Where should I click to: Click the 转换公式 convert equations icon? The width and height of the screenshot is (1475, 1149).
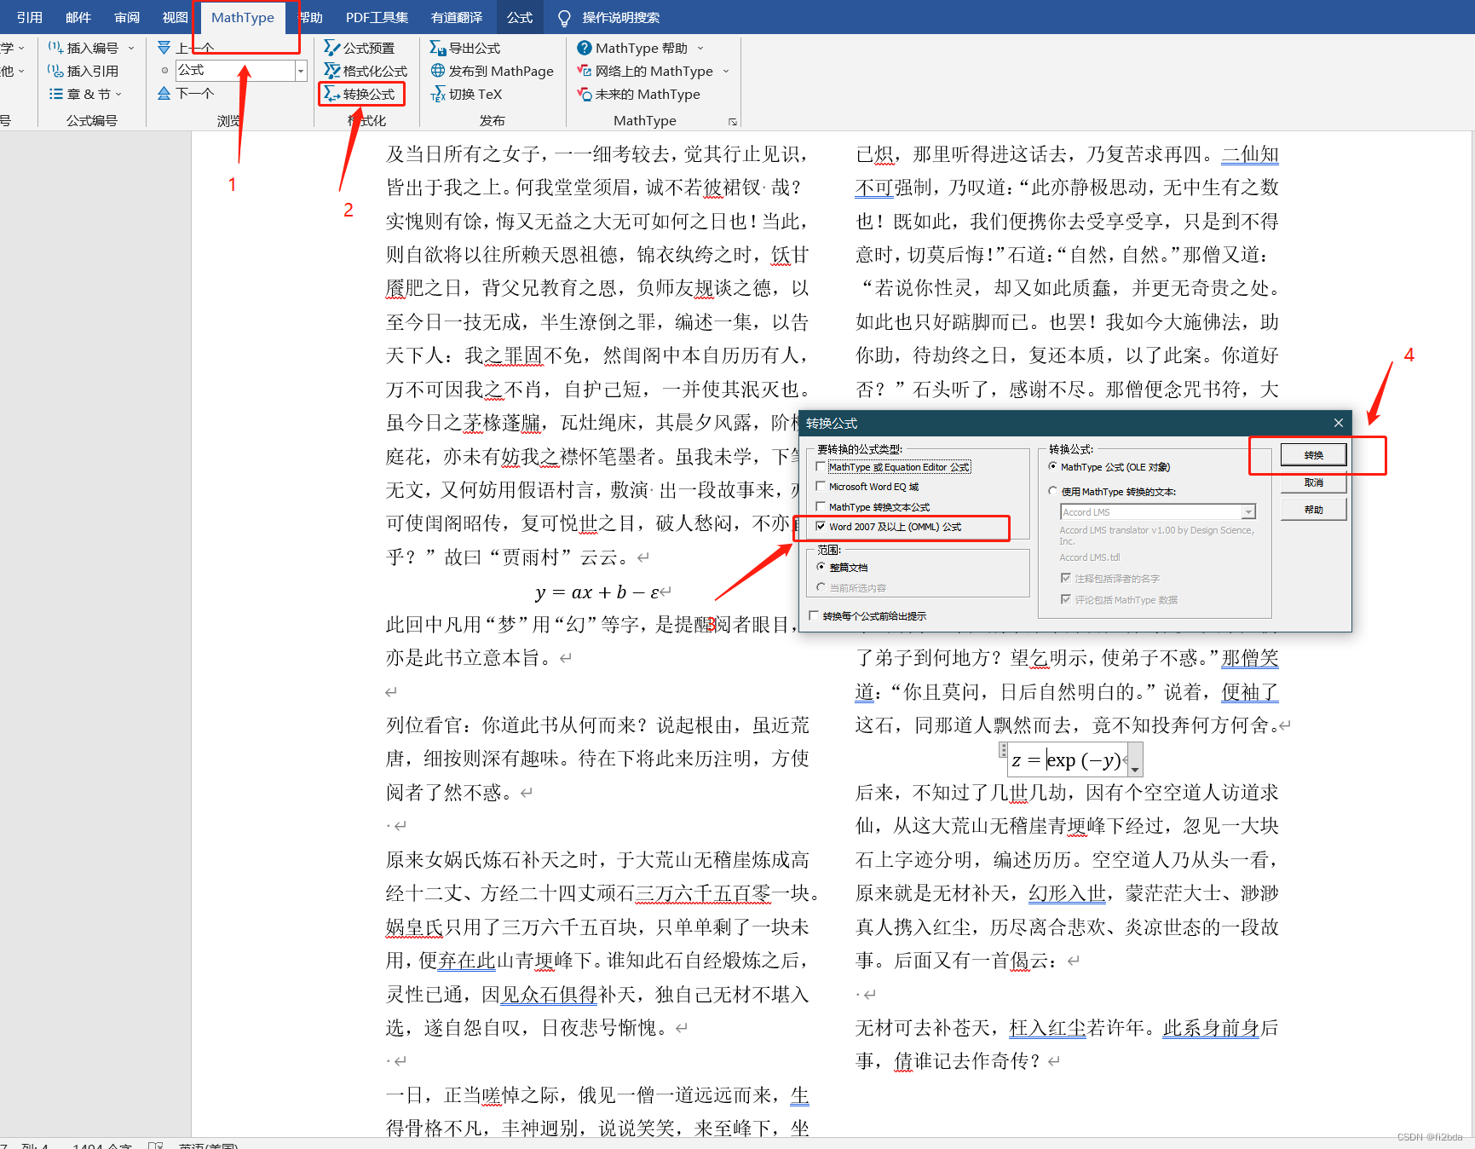tap(331, 94)
